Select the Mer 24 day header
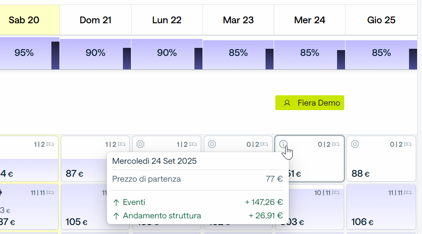This screenshot has width=422, height=234. (309, 20)
